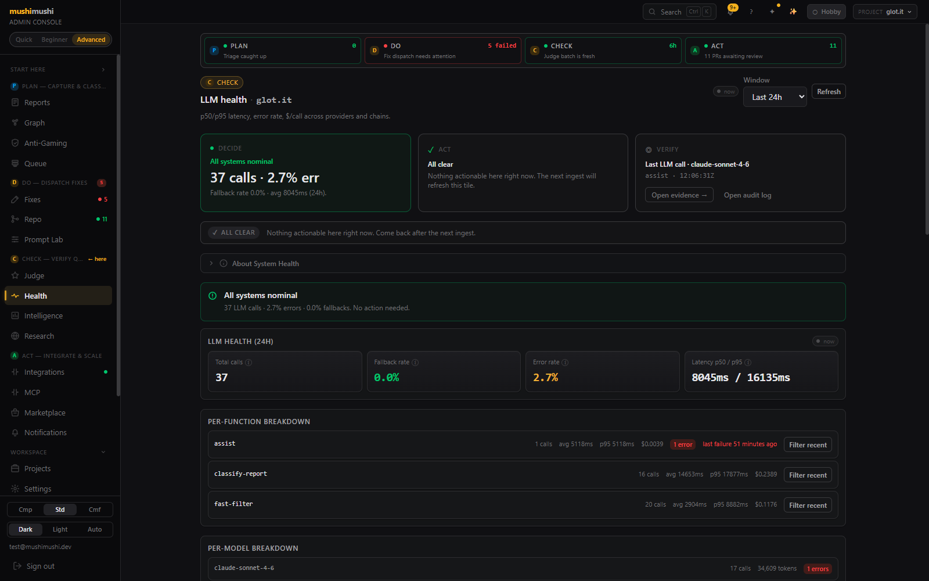Open the ACT PRs awaiting review card
The image size is (929, 581).
(764, 51)
